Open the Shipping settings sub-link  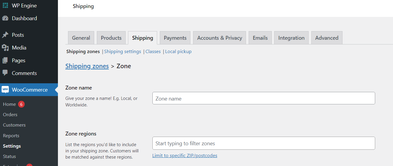point(122,52)
